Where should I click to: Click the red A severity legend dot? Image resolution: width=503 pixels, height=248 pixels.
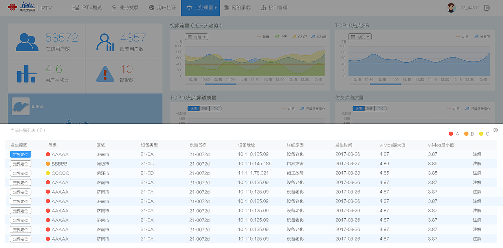tap(451, 134)
